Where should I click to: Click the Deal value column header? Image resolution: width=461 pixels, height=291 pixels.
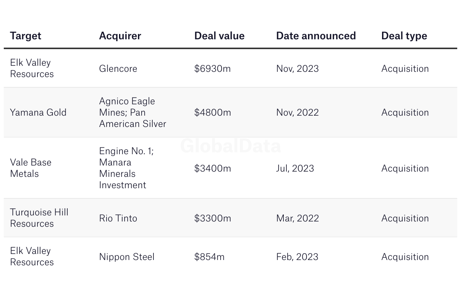pyautogui.click(x=220, y=36)
